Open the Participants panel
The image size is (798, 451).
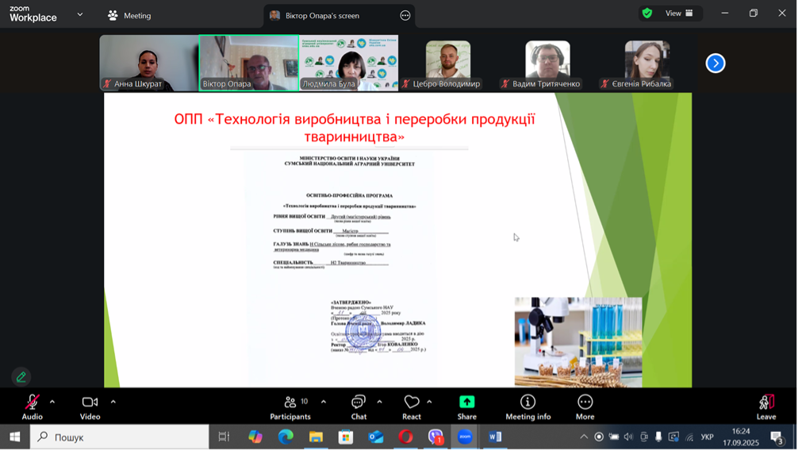click(290, 406)
